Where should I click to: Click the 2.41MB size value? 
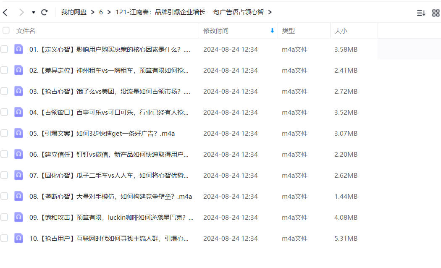pos(346,70)
